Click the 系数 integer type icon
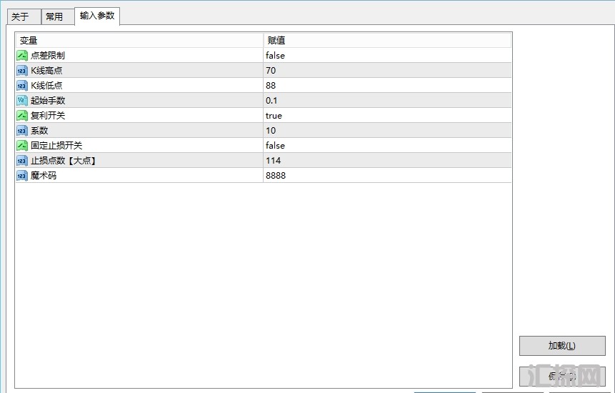The height and width of the screenshot is (393, 615). [22, 130]
